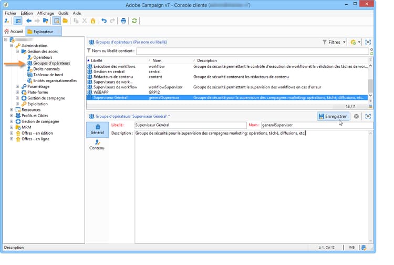Click the redo toolbar icon
The width and height of the screenshot is (394, 265).
(x=112, y=21)
